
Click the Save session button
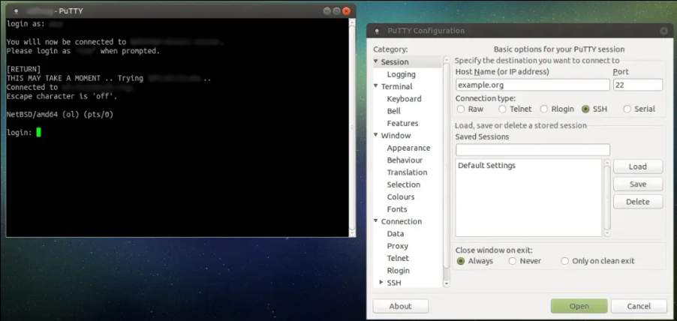point(638,184)
